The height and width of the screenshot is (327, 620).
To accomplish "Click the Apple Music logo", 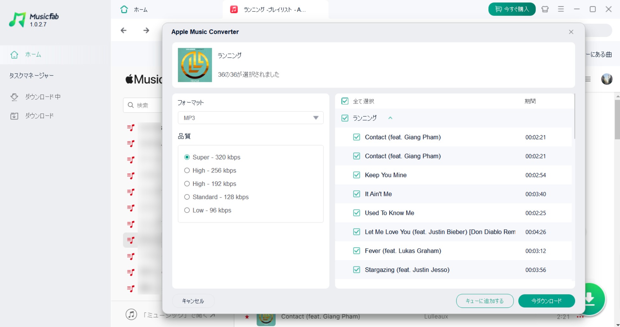I will (x=144, y=79).
